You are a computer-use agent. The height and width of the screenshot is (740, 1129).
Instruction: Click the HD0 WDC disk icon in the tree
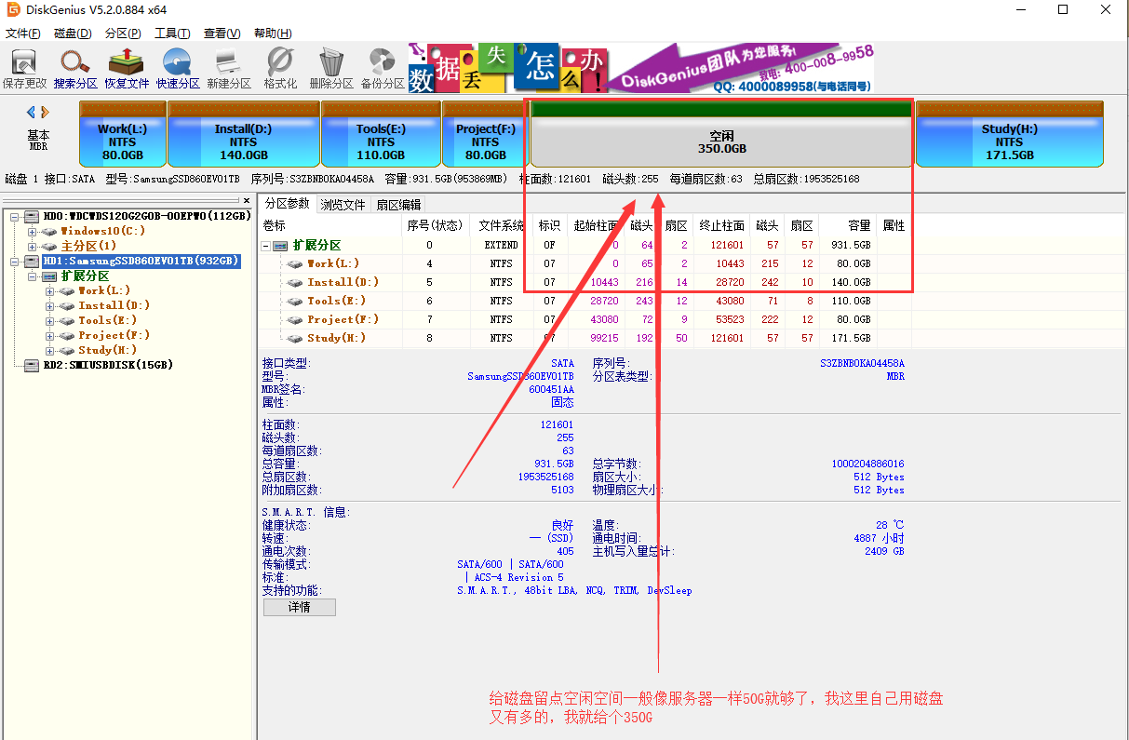pyautogui.click(x=32, y=216)
